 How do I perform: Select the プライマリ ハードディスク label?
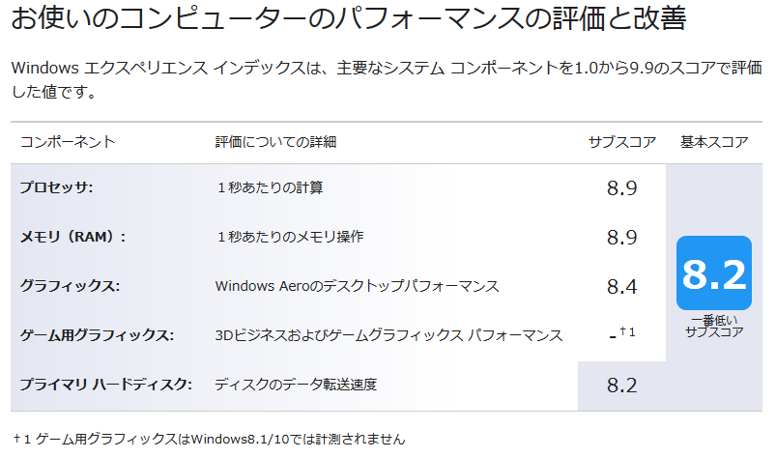pos(106,385)
